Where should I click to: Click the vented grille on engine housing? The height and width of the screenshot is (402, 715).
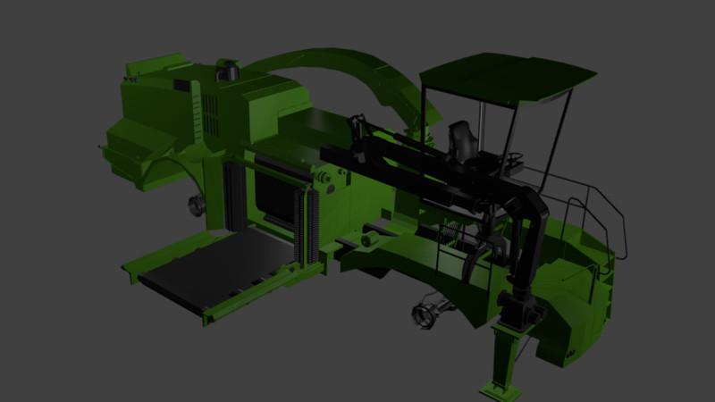coord(209,114)
